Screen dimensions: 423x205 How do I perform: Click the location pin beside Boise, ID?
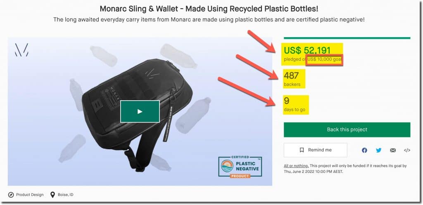[x=52, y=195]
